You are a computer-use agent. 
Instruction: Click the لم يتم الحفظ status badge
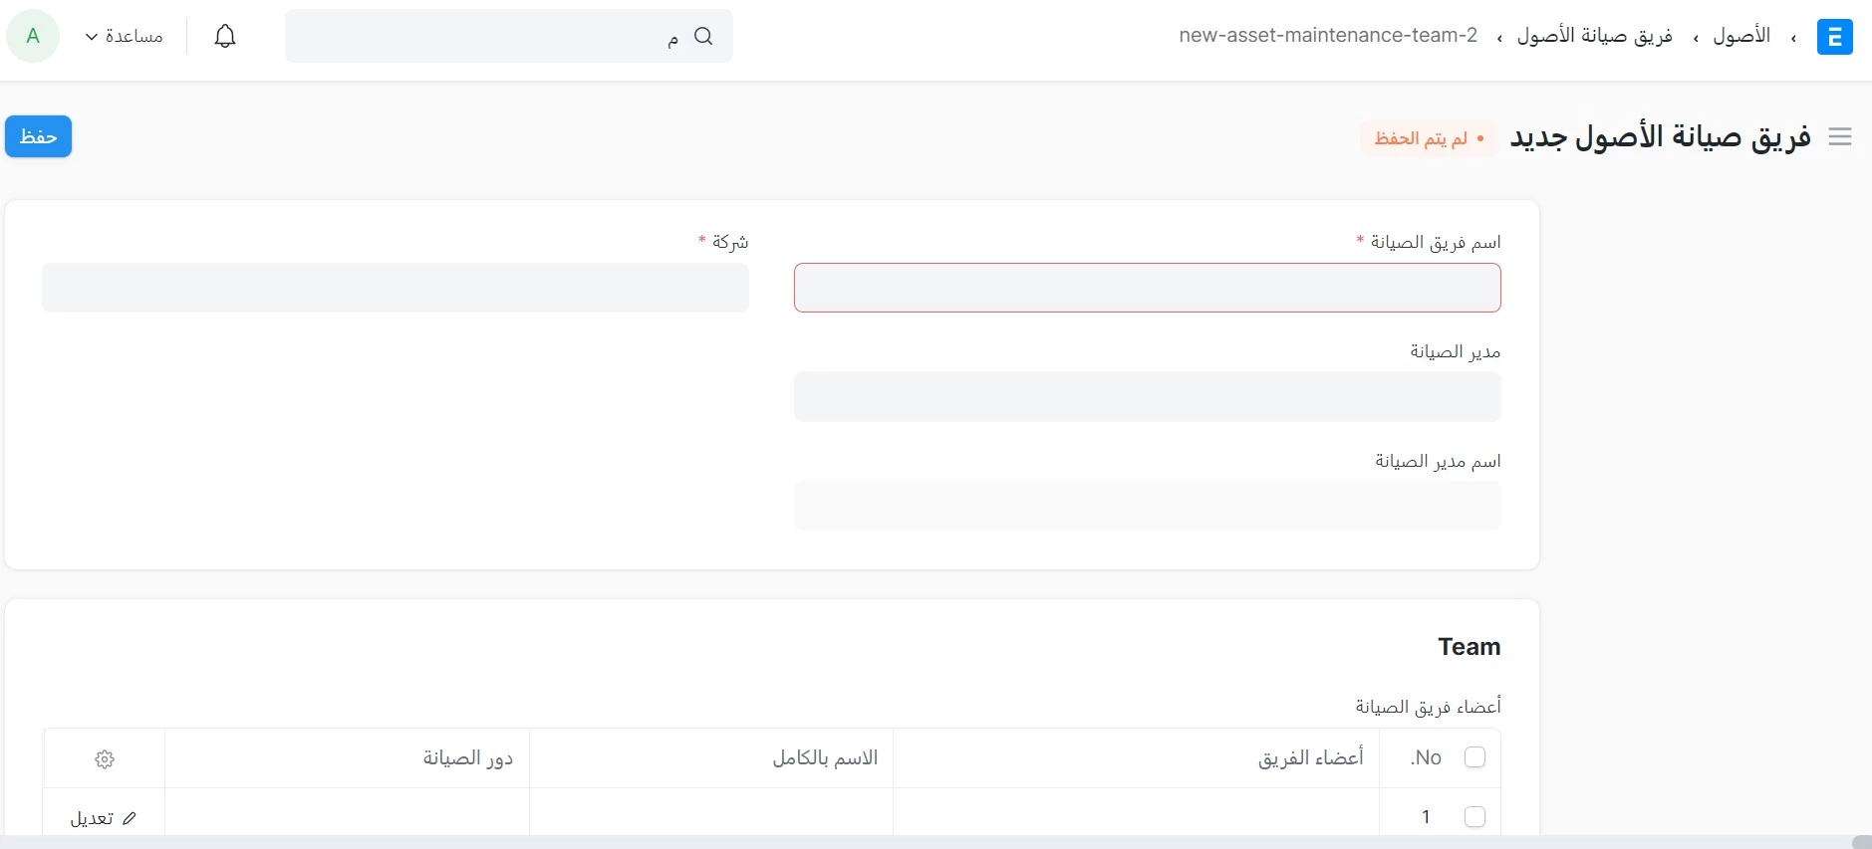(x=1430, y=138)
